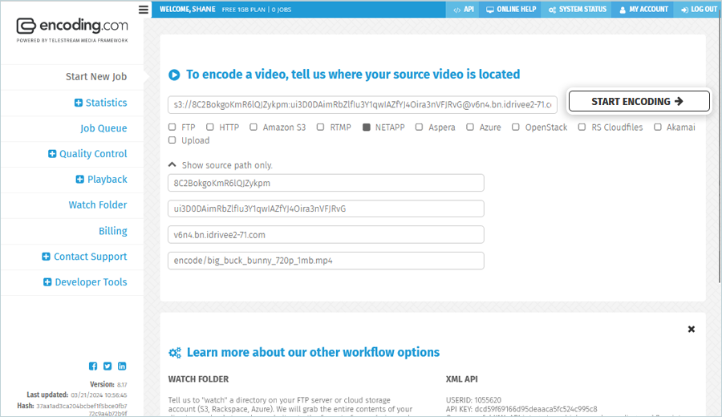The image size is (722, 417).
Task: Check the RS Cloudfiles checkbox
Action: (582, 127)
